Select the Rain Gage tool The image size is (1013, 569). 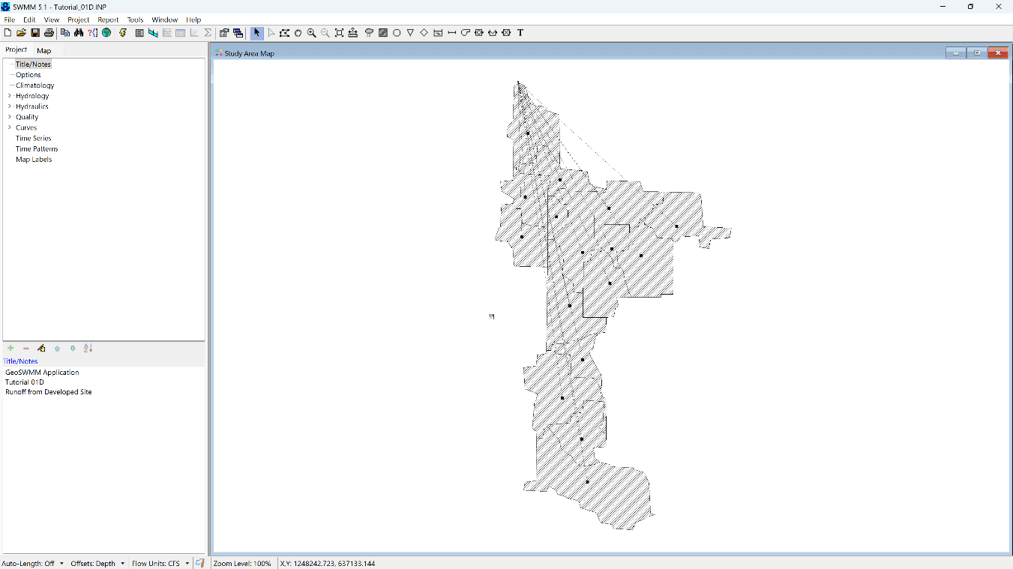point(369,33)
